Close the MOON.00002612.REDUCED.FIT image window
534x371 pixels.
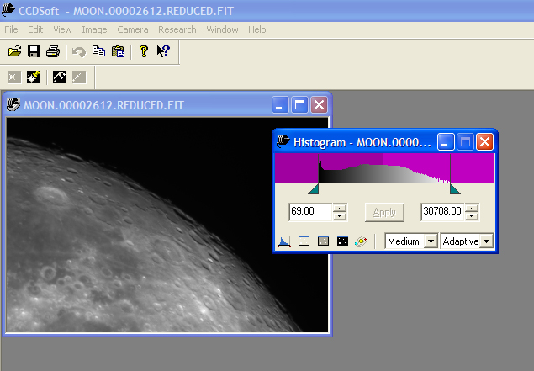click(319, 104)
